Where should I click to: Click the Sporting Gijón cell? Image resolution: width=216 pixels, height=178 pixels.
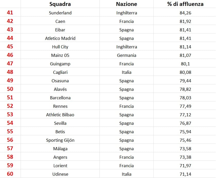(60, 140)
